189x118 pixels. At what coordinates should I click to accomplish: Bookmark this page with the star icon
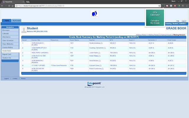pyautogui.click(x=159, y=6)
